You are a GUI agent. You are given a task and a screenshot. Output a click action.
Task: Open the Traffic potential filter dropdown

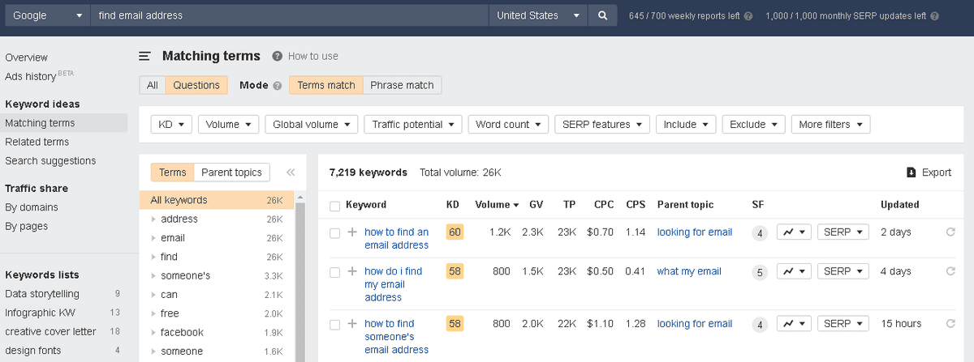pyautogui.click(x=412, y=124)
